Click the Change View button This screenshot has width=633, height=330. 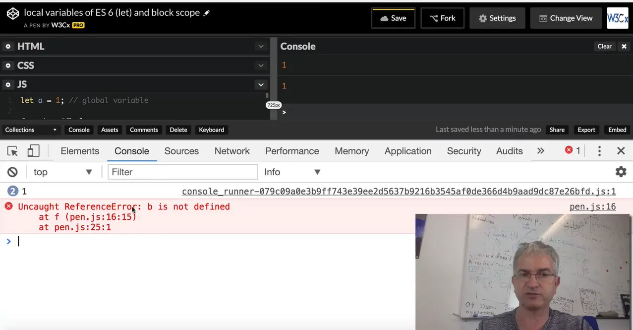[566, 18]
